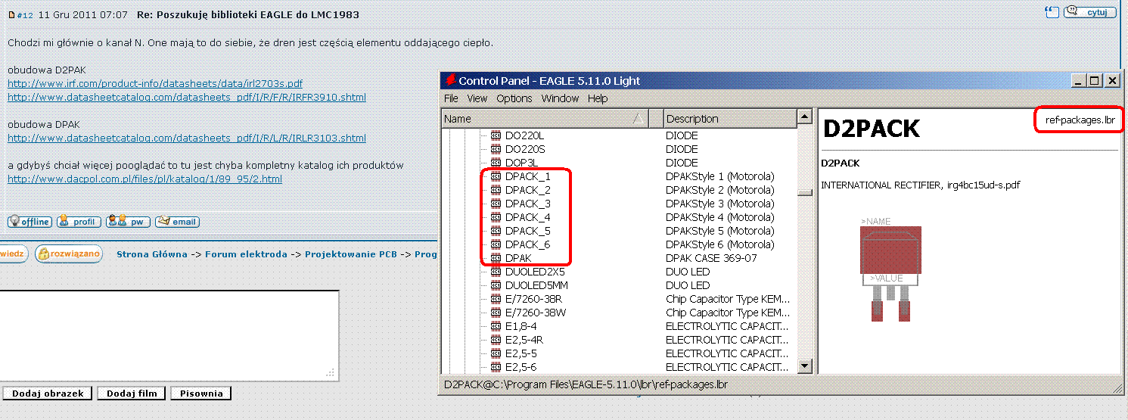Click the package icon beside DPAK
Viewport: 1128px width, 420px height.
point(496,258)
